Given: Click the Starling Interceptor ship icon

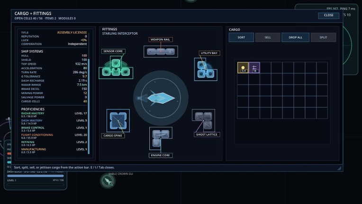Looking at the screenshot, I should [161, 98].
